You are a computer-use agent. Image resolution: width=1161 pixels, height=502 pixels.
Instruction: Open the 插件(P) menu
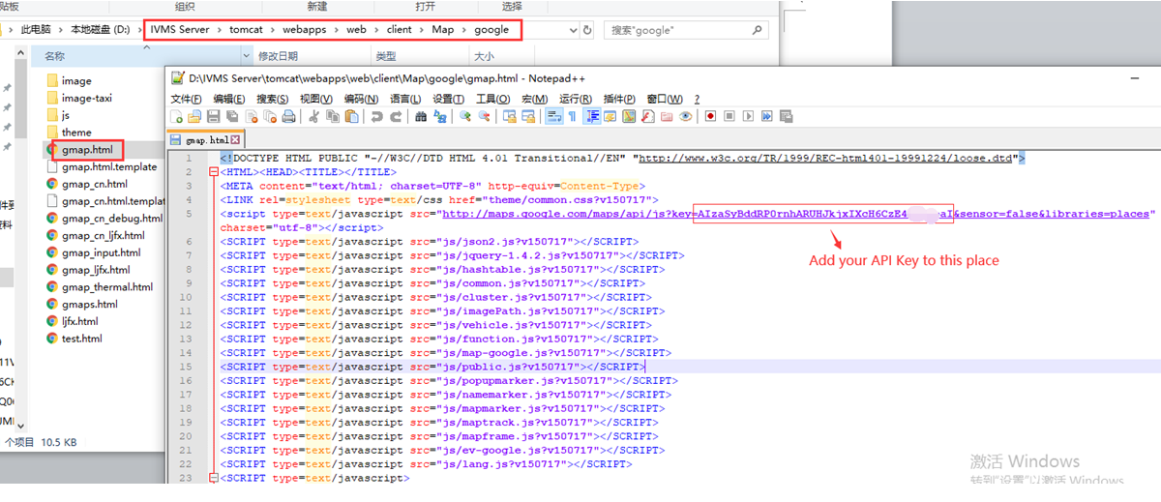tap(618, 98)
